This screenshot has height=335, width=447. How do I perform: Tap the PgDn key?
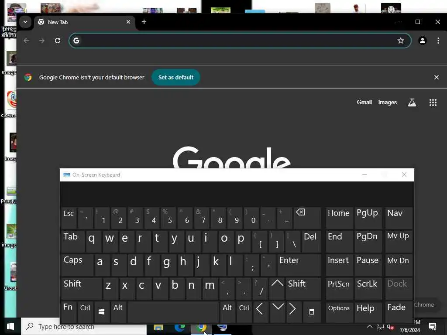pos(368,242)
